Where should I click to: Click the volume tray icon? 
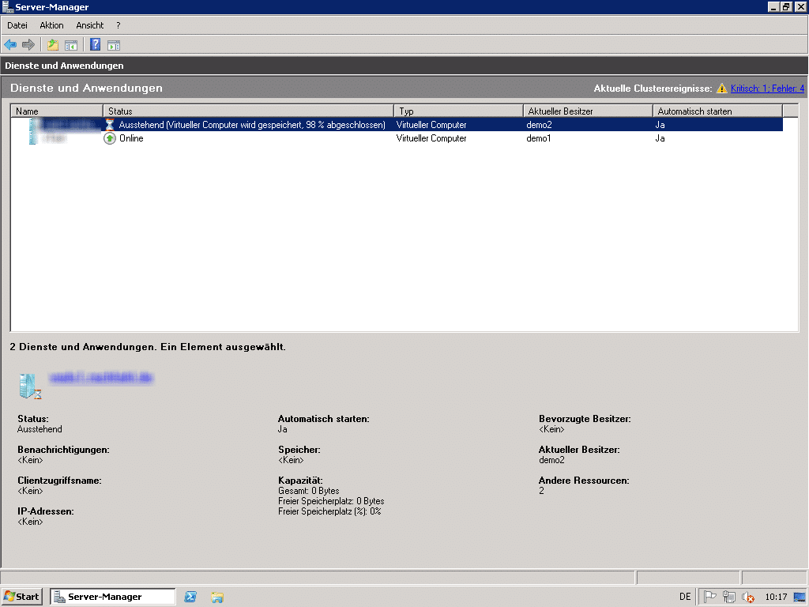pyautogui.click(x=748, y=597)
